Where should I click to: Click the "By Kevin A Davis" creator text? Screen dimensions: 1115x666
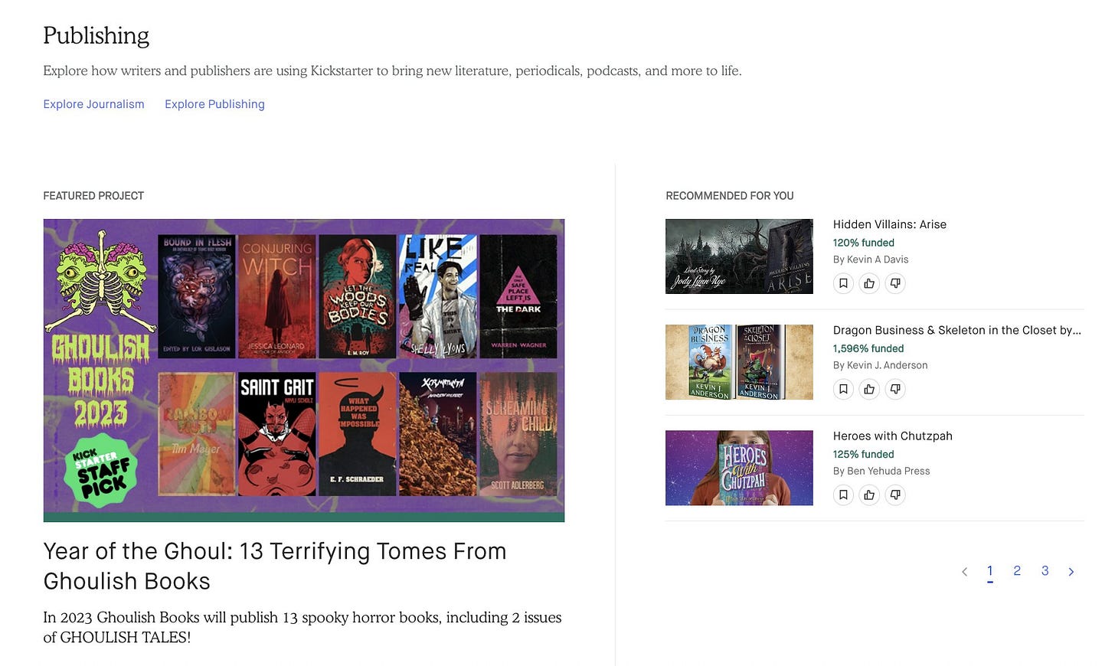871,260
